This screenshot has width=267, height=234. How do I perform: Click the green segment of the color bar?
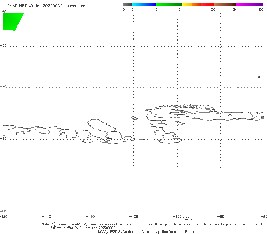169,4
